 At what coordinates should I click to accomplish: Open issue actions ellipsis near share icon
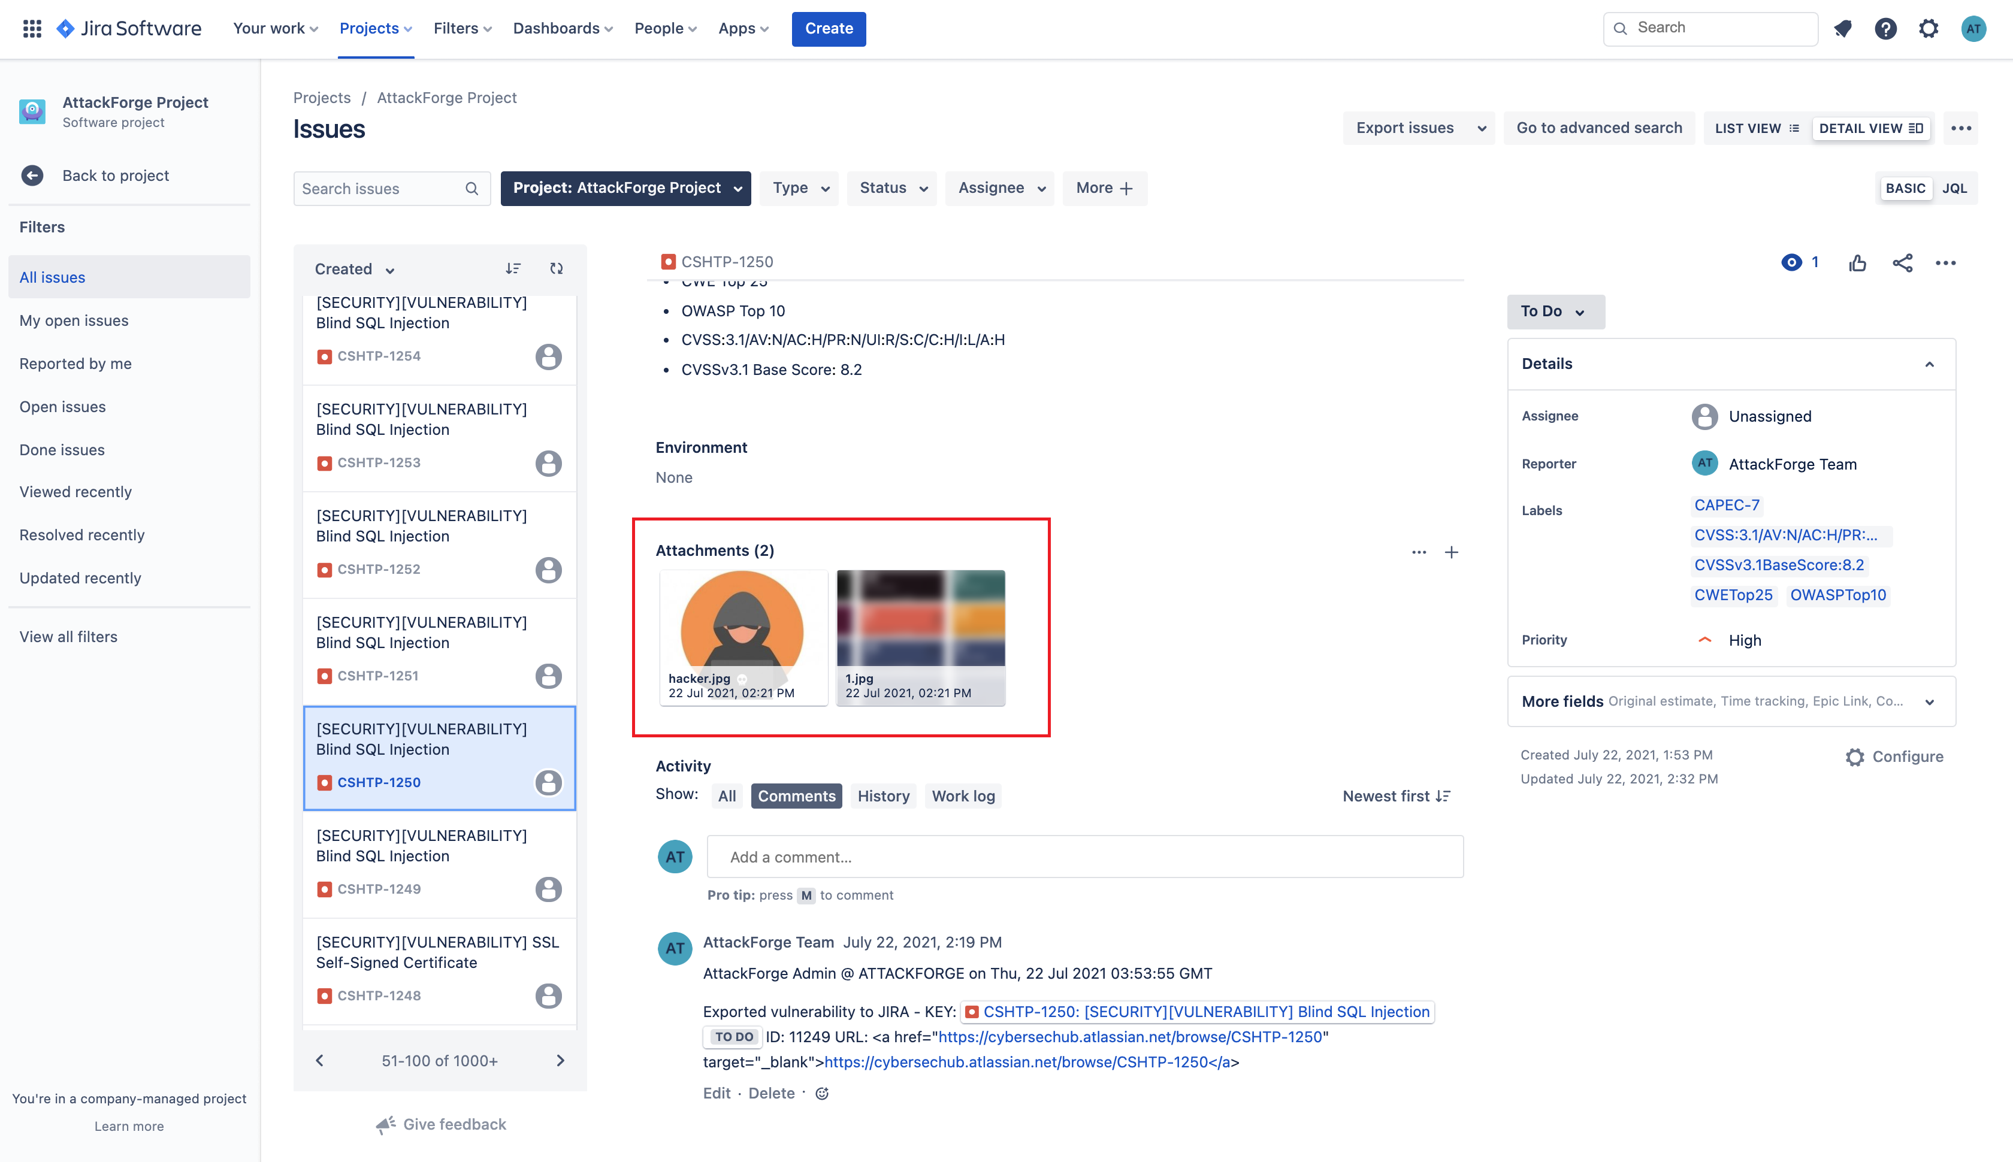pos(1945,262)
